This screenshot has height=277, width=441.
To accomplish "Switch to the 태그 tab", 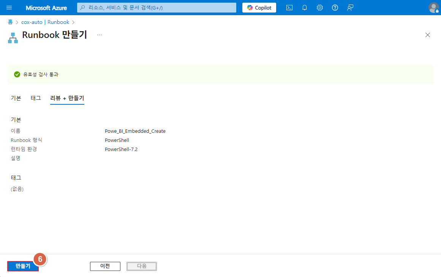I will (36, 98).
